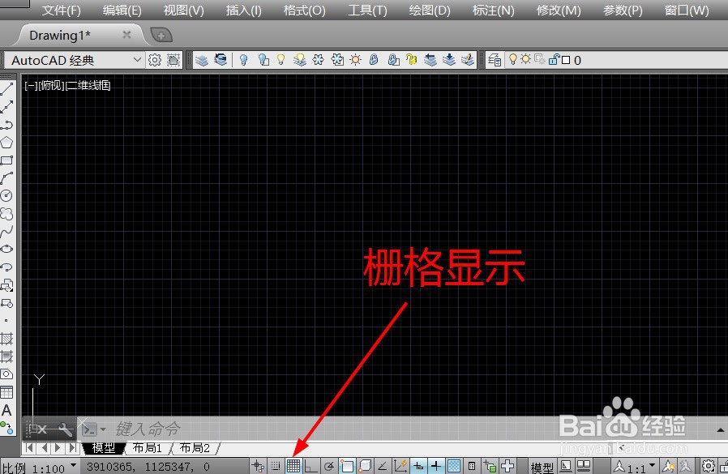Select the Rectangle draw tool
This screenshot has width=728, height=474.
[7, 160]
